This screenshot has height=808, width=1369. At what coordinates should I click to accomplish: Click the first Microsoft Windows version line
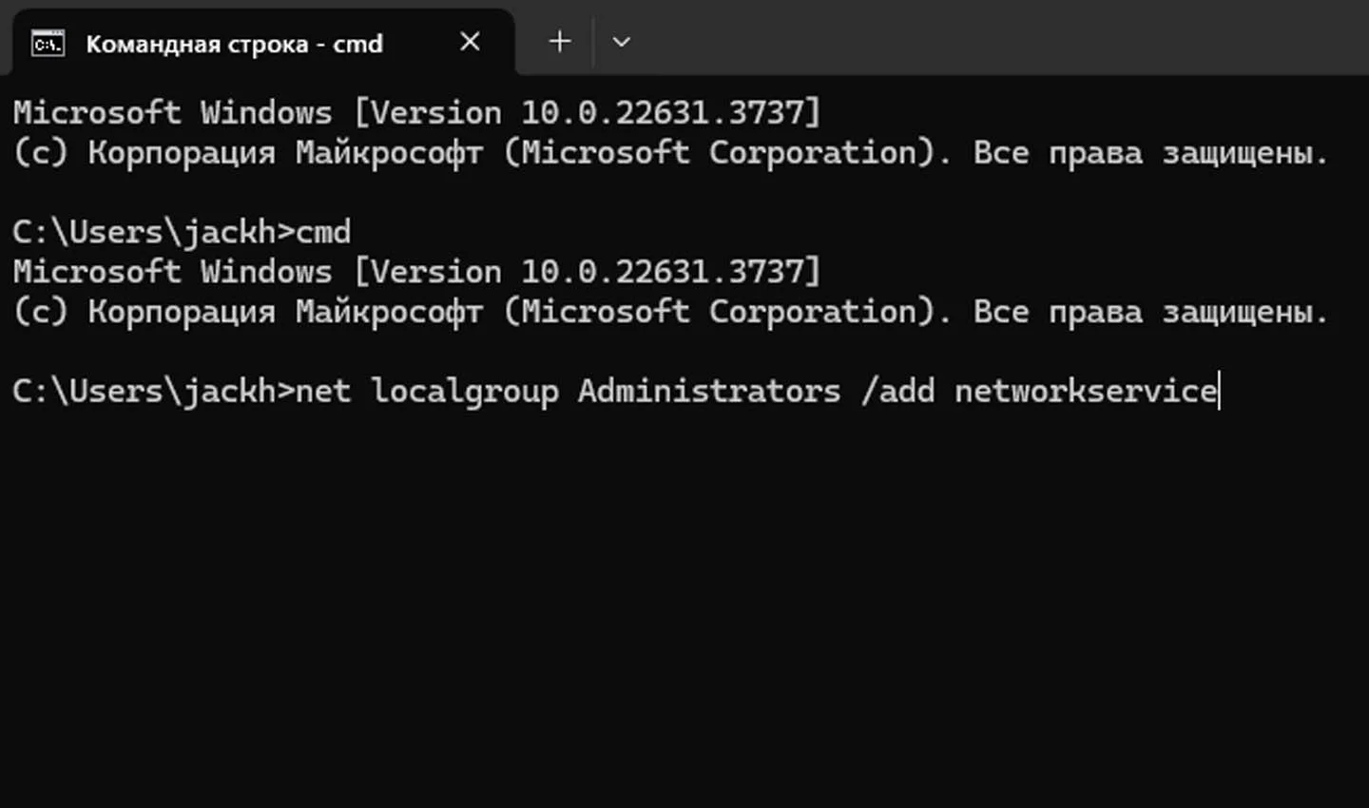click(416, 113)
